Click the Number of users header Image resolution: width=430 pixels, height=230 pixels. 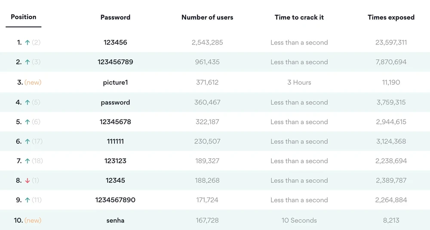click(207, 18)
